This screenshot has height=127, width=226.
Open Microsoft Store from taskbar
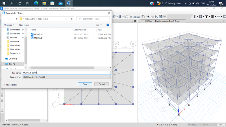pos(52,3)
